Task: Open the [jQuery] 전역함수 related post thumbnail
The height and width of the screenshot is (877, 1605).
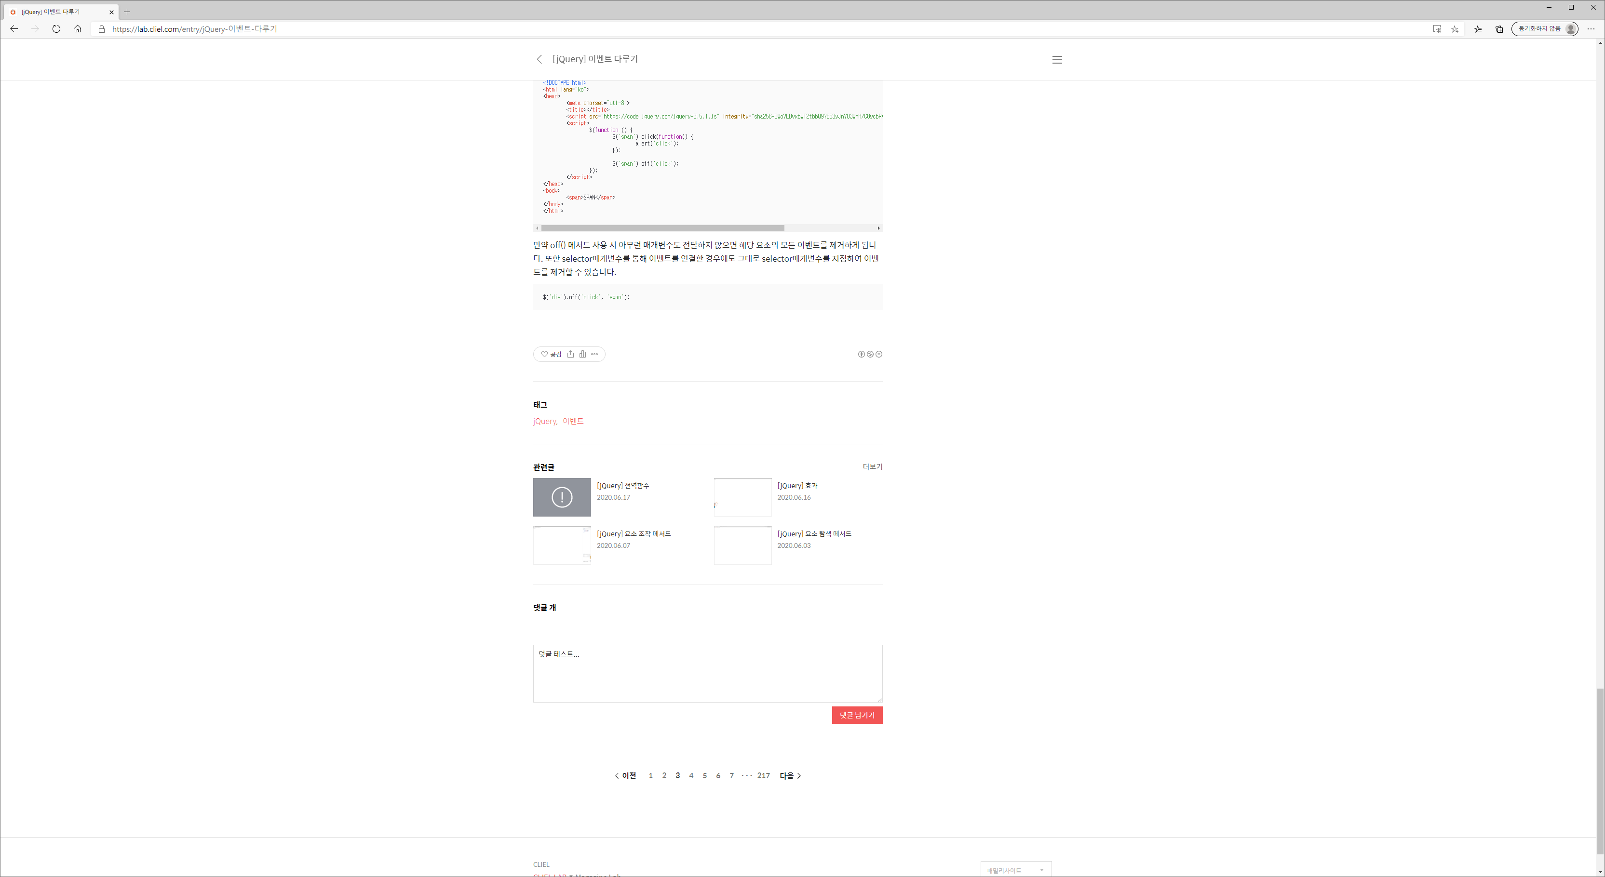Action: (561, 497)
